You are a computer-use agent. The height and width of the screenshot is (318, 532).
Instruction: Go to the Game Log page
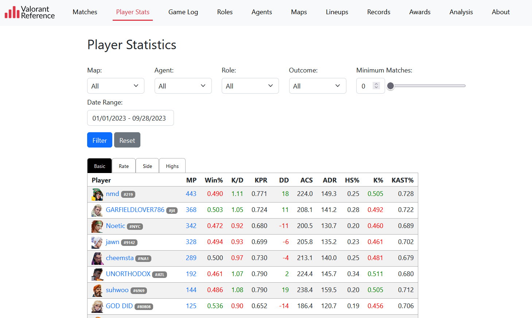point(183,12)
